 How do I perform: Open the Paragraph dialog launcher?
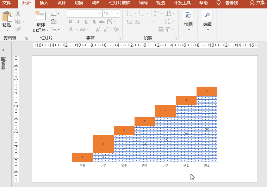pos(176,39)
